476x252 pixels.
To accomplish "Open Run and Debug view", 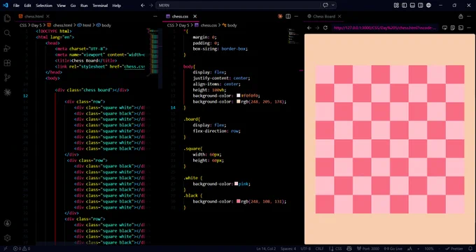I will tap(7, 48).
